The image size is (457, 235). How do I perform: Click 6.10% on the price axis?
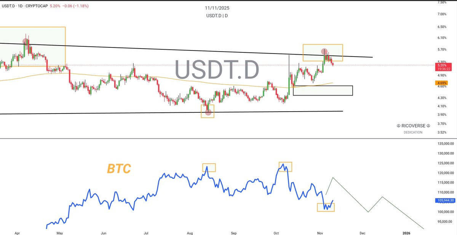pyautogui.click(x=442, y=38)
